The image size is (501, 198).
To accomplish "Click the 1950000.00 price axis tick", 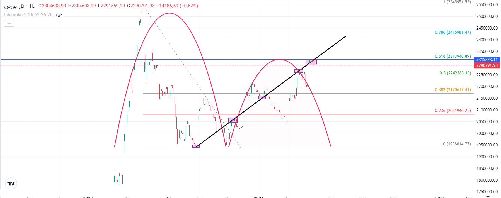I will [x=487, y=145].
